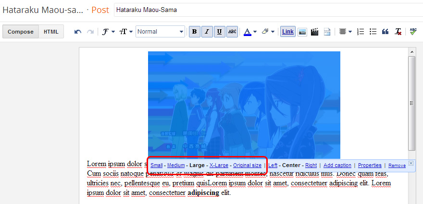Set image to Original size
This screenshot has width=423, height=204.
pyautogui.click(x=247, y=166)
